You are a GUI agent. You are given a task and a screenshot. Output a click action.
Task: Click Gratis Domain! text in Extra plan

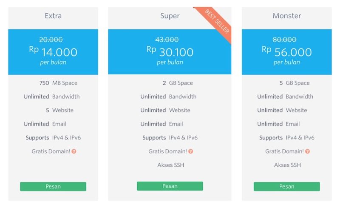click(51, 151)
